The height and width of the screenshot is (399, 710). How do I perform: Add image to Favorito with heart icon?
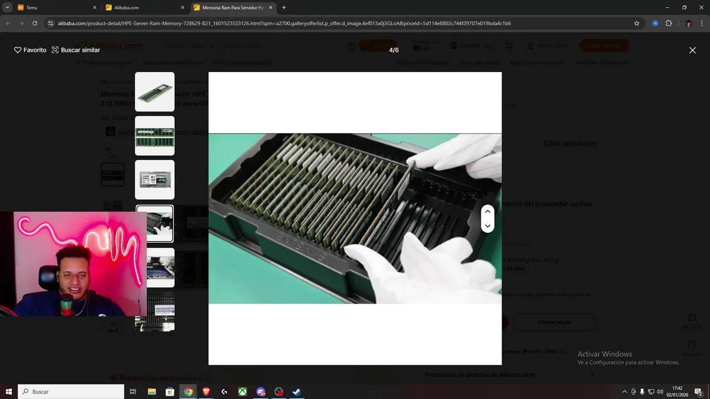(x=30, y=50)
